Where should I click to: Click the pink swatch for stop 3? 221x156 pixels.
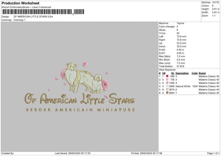pos(167,83)
